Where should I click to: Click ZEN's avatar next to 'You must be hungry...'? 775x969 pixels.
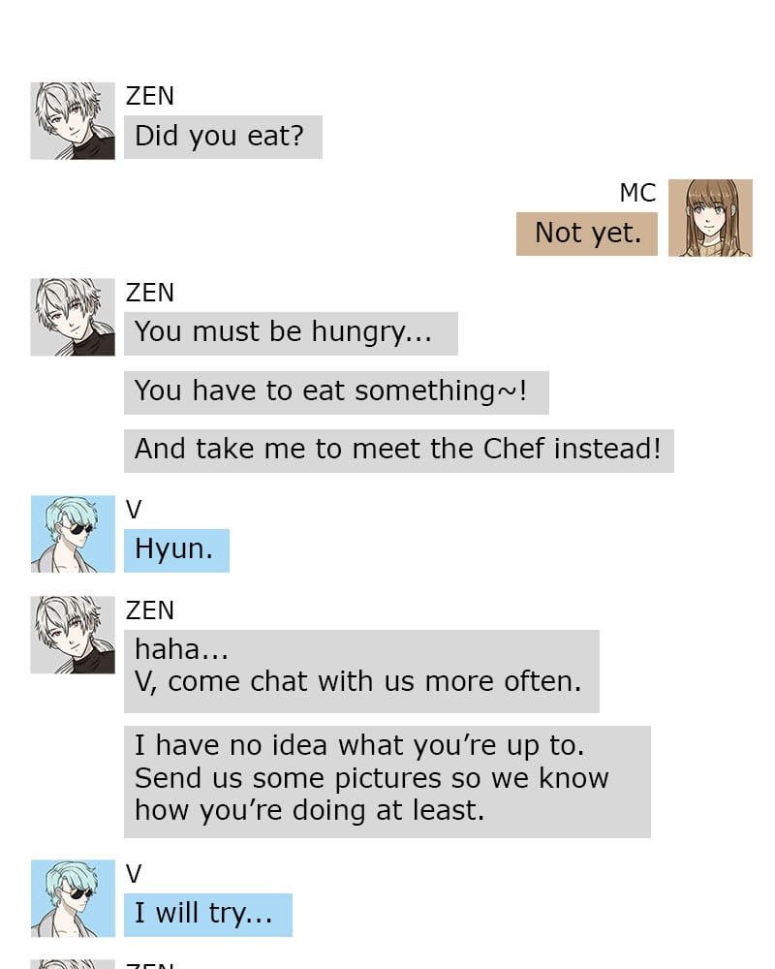click(x=73, y=317)
